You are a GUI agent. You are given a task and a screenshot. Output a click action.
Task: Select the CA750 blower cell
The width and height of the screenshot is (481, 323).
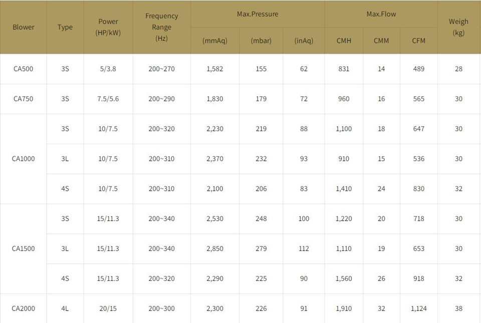point(24,99)
